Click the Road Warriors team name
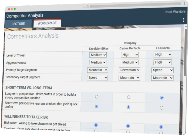This screenshot has height=135, width=189. click(x=175, y=12)
